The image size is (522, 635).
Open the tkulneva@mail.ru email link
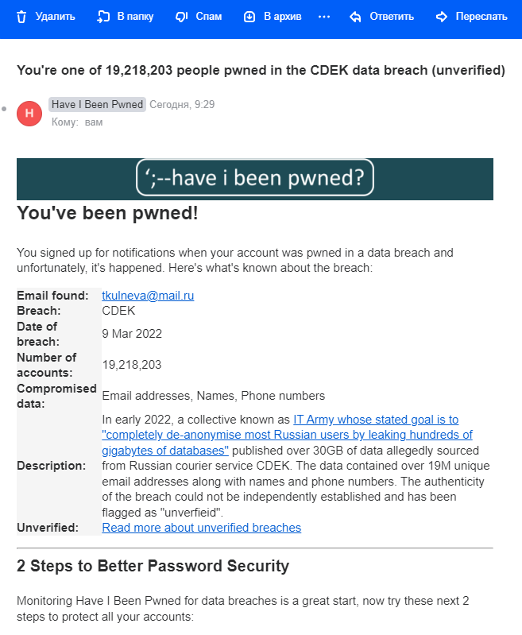pyautogui.click(x=148, y=296)
